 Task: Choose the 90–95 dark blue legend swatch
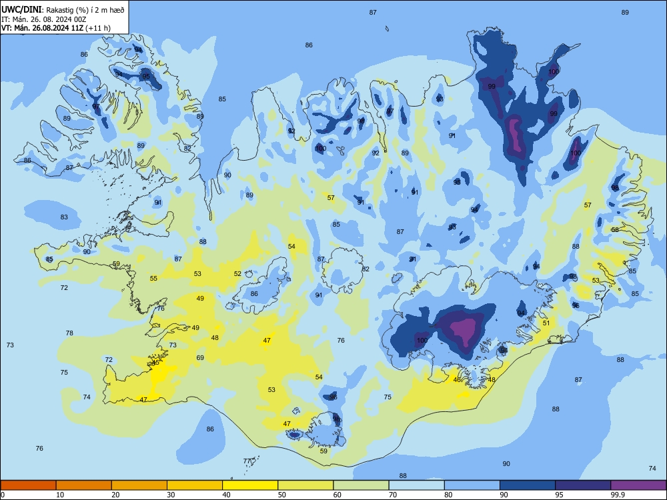528,485
